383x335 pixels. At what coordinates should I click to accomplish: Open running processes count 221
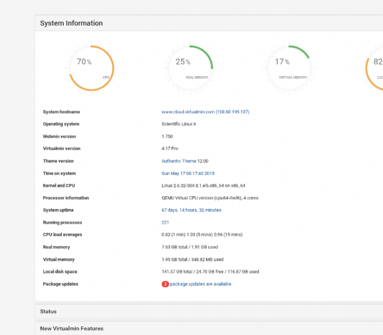point(165,222)
